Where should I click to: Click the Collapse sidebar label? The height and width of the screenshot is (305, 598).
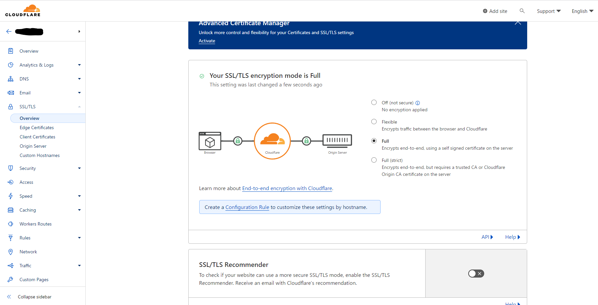point(35,297)
